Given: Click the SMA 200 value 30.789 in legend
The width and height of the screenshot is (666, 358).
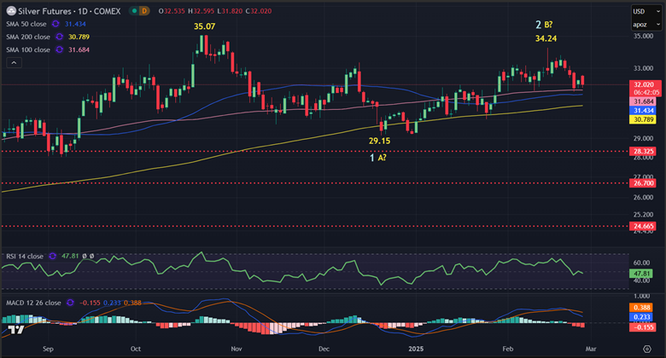Looking at the screenshot, I should click(79, 37).
